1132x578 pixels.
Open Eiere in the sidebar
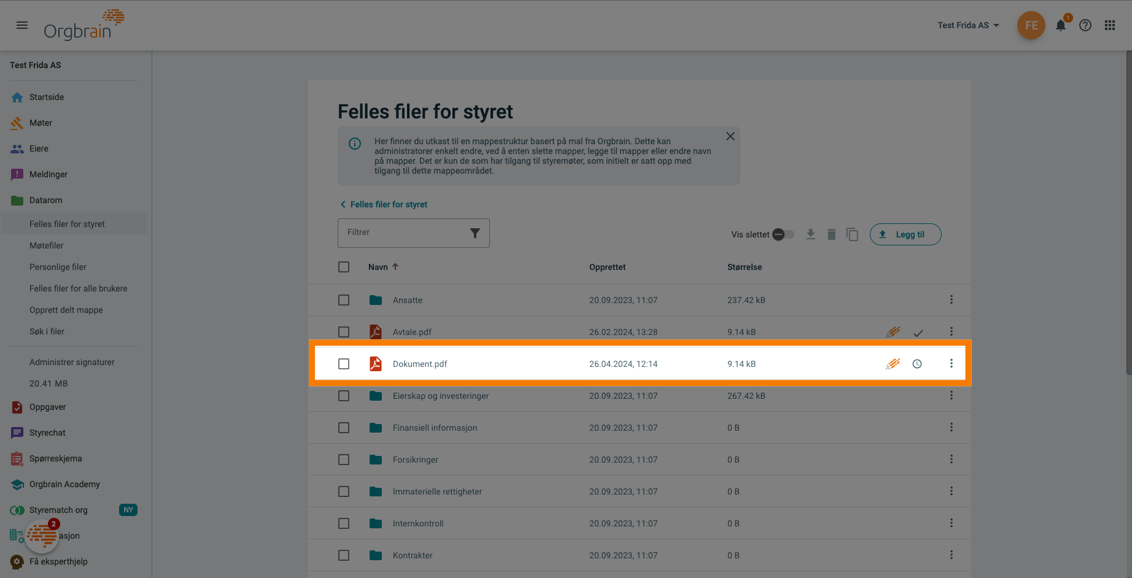coord(39,148)
